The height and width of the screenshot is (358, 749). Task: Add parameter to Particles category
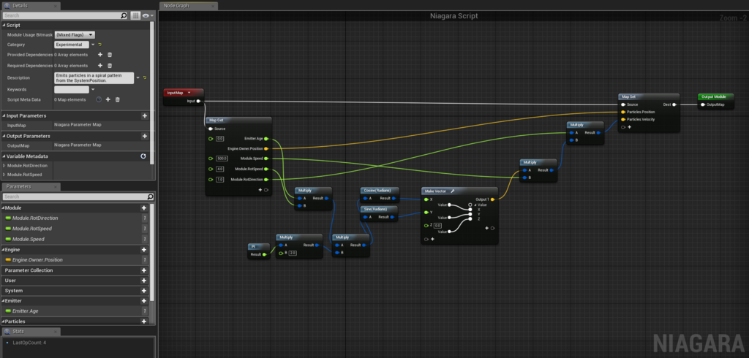click(x=144, y=321)
